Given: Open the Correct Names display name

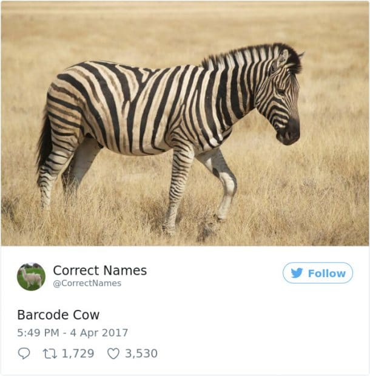Looking at the screenshot, I should pos(99,270).
